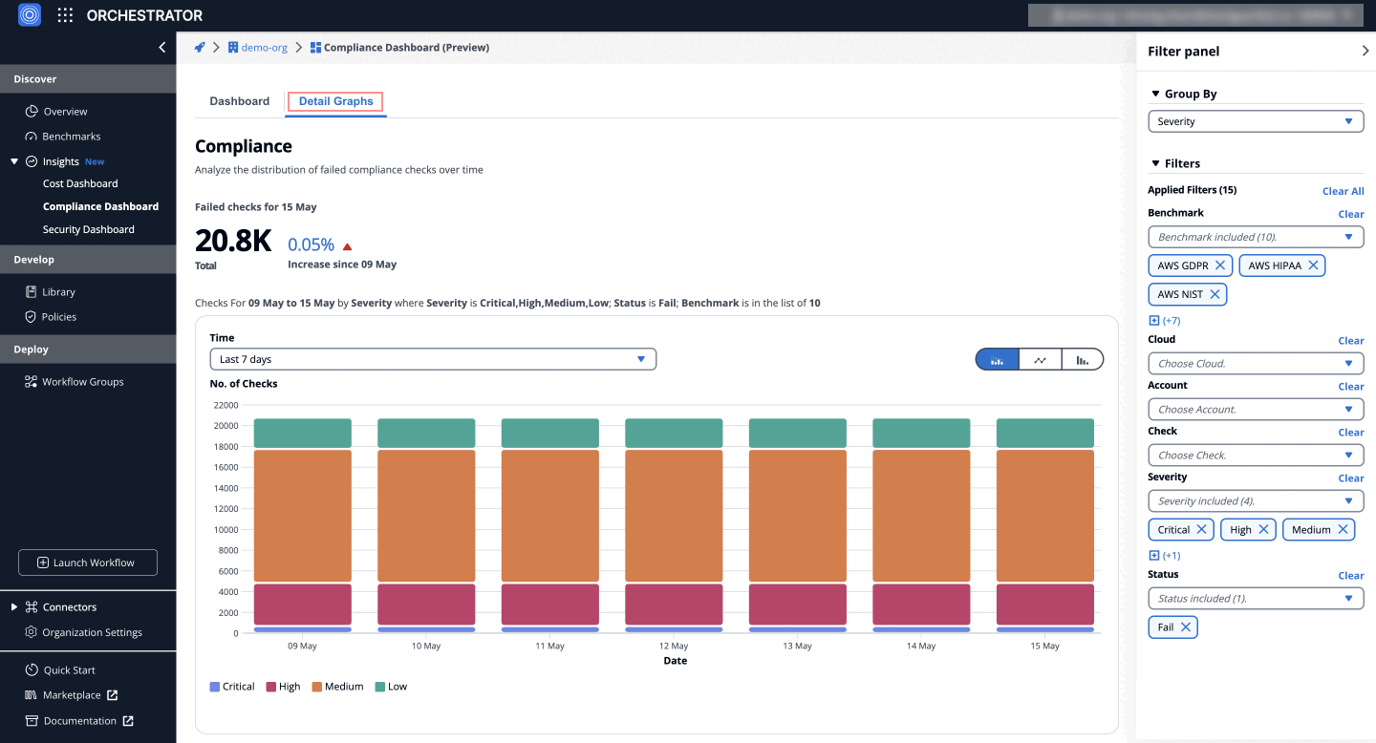Click the Orchestrator logo icon
This screenshot has width=1376, height=743.
pos(30,15)
